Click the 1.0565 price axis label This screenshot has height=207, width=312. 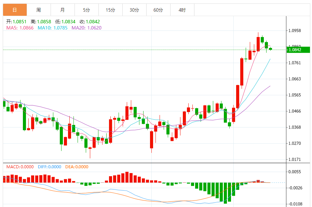pyautogui.click(x=295, y=95)
